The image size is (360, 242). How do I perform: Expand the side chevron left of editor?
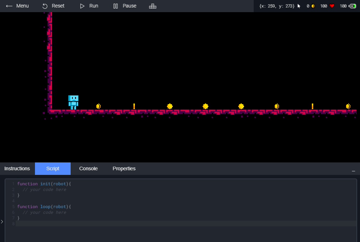pos(2,222)
